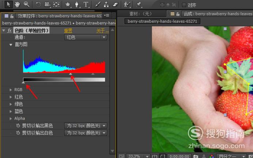
Task: Click the input white point slider triangle
Action: [x=93, y=74]
